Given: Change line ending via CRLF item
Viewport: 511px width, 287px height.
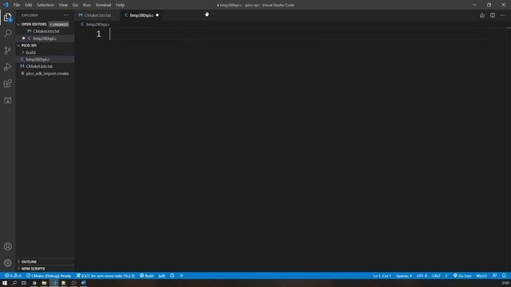Looking at the screenshot, I should click(436, 276).
